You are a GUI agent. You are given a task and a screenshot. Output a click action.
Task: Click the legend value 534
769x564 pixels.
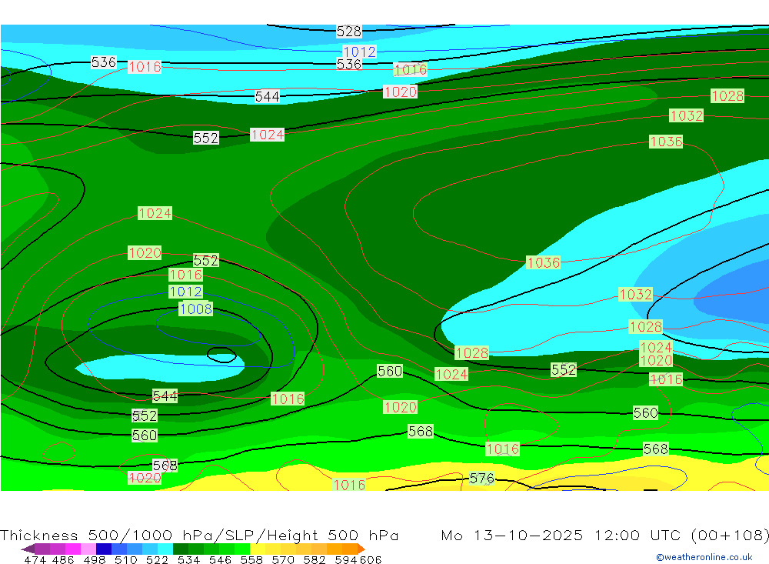(x=189, y=560)
